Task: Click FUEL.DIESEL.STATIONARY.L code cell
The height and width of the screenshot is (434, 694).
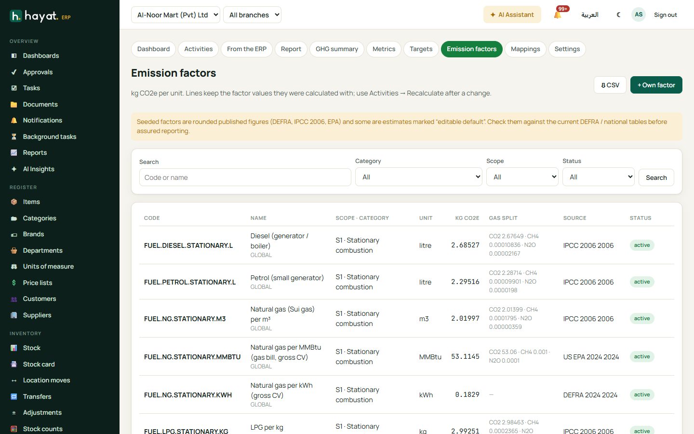Action: [x=188, y=245]
